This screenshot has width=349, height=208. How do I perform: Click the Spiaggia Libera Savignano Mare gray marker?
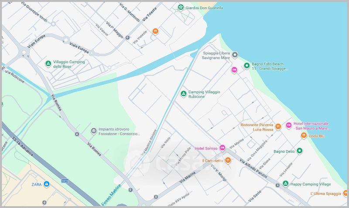[x=235, y=55]
